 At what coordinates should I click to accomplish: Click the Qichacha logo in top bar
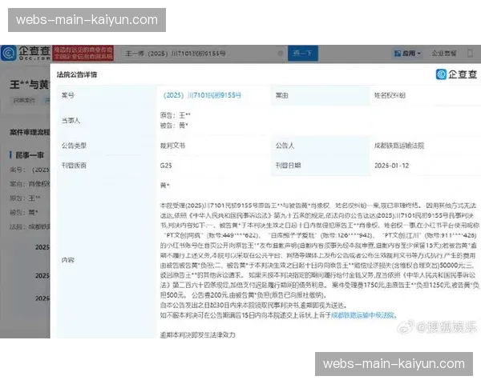(x=26, y=54)
